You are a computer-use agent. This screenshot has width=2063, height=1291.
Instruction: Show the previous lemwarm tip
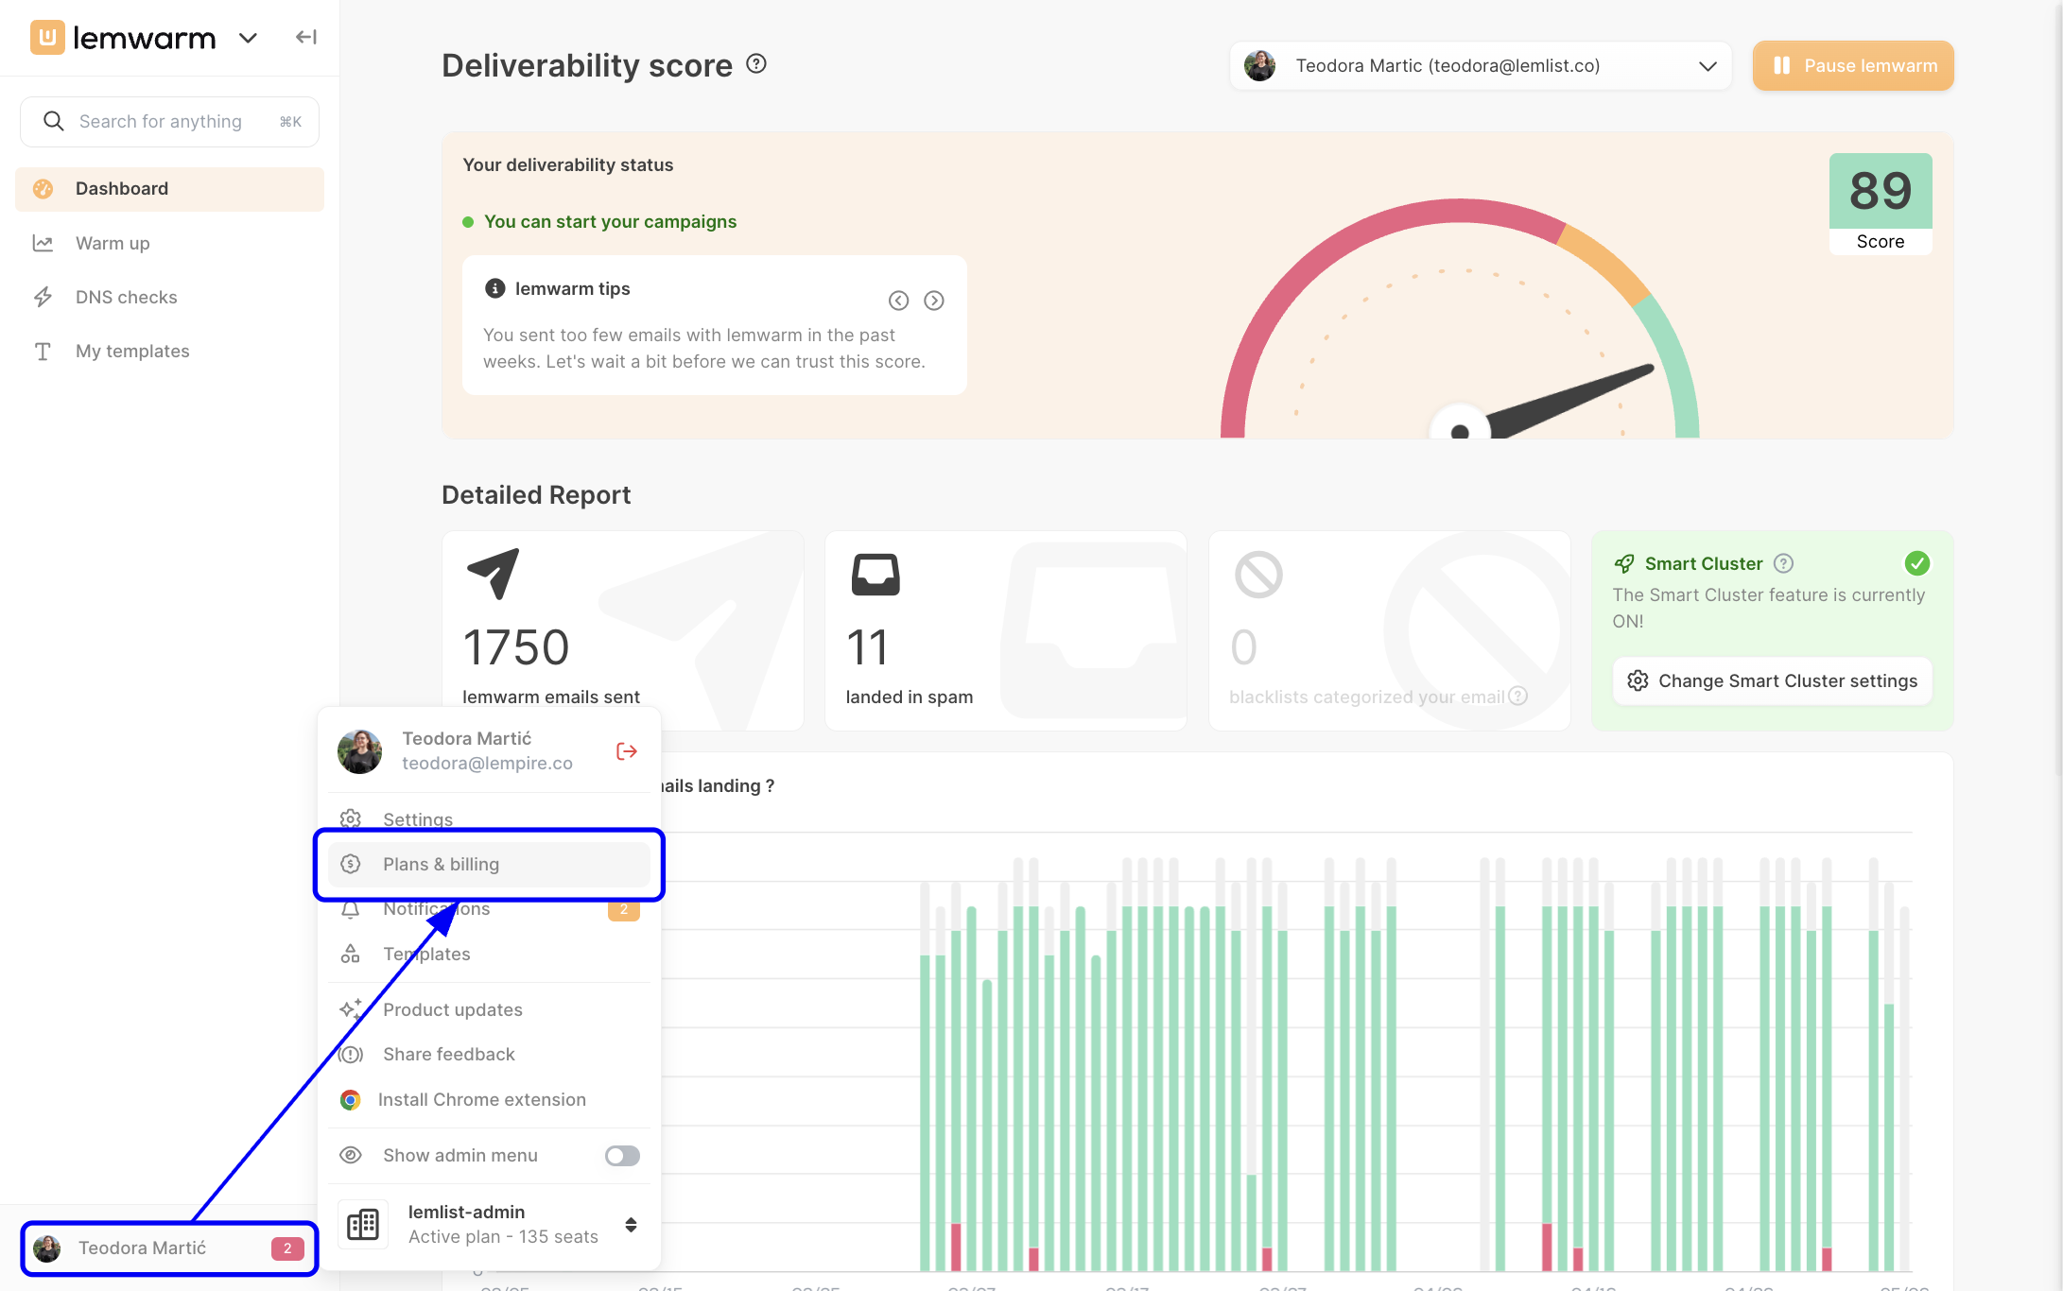coord(898,301)
